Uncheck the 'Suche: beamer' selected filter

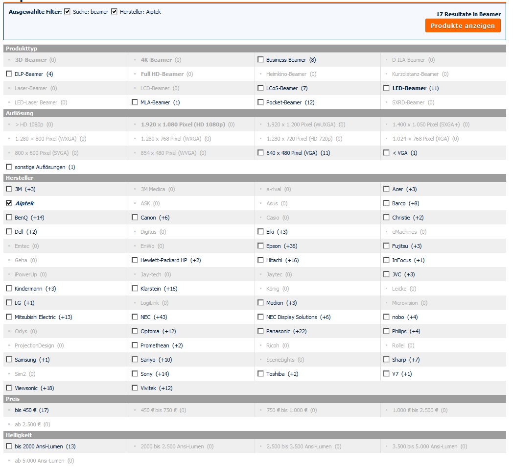coord(67,12)
